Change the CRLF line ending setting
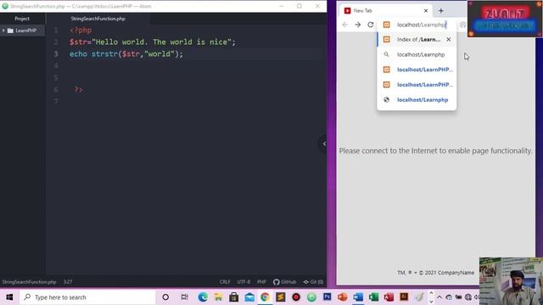This screenshot has width=543, height=305. tap(225, 282)
